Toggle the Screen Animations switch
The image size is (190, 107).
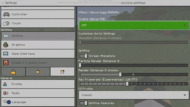pyautogui.click(x=83, y=56)
